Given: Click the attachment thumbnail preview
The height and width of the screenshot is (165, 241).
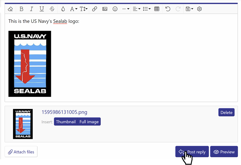Looking at the screenshot, I should tap(23, 124).
